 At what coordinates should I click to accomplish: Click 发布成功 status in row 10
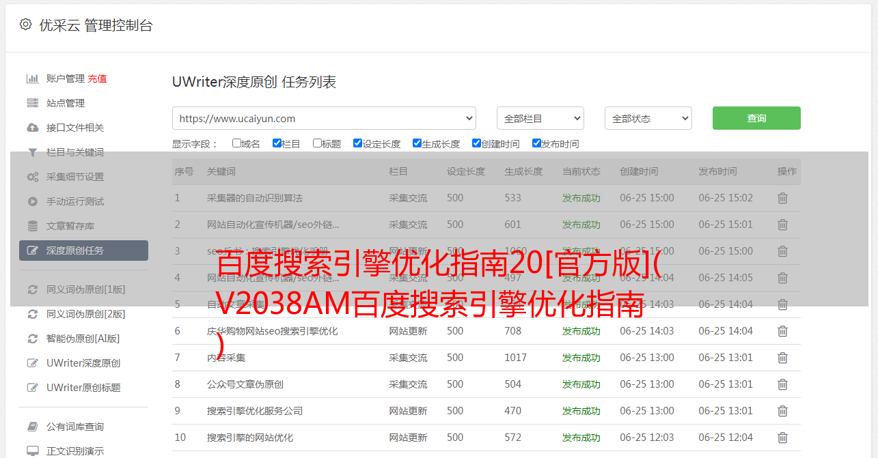pyautogui.click(x=581, y=438)
